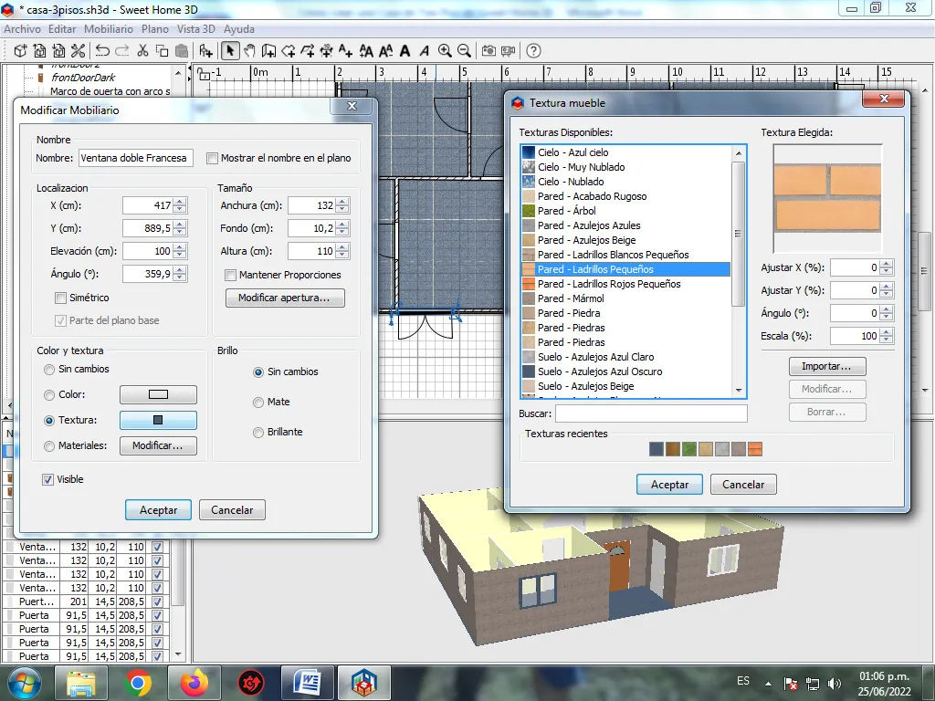Screen dimensions: 935x701
Task: Increase Anchura value with up arrow
Action: [342, 202]
